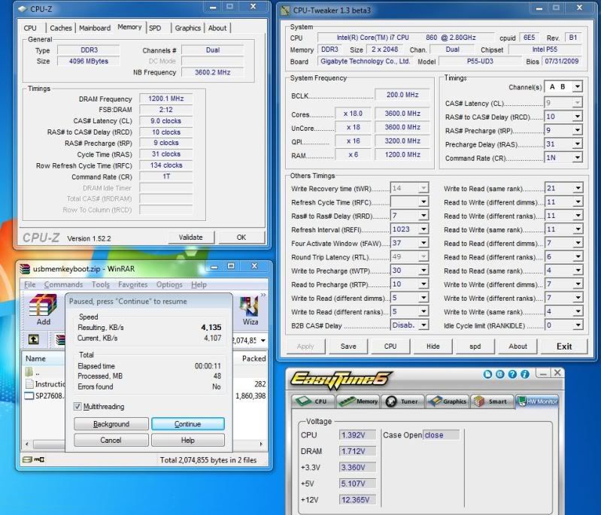Click the Background button in WinRAR dialog
The width and height of the screenshot is (601, 515).
[111, 424]
